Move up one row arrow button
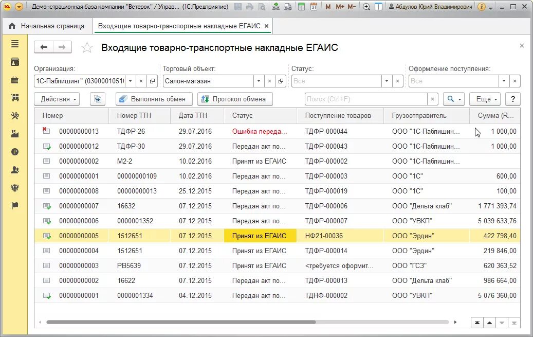Viewport: 533px width, 337px height. (x=489, y=323)
